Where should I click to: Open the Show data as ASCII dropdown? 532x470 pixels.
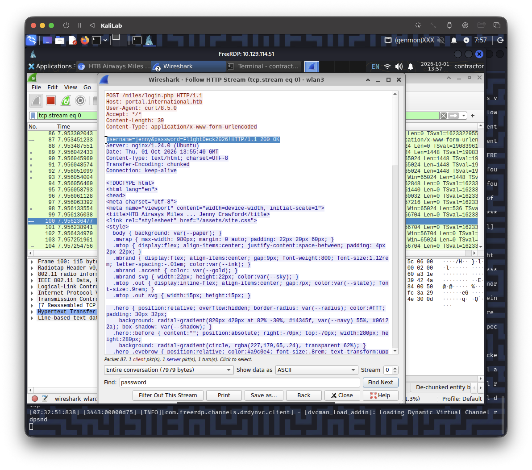tap(316, 370)
